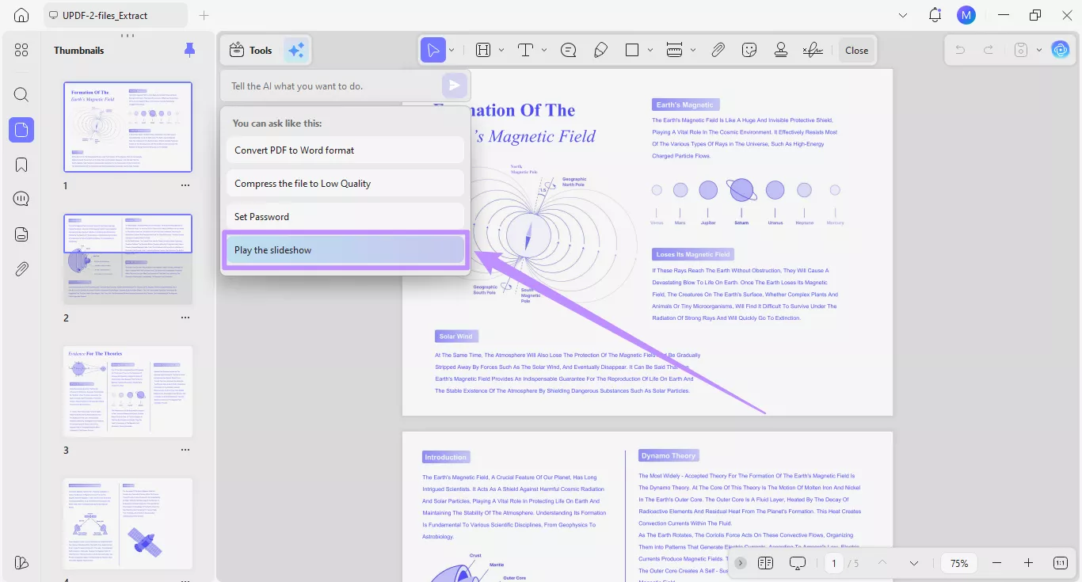Click the current page number field
Screen dimensions: 1082x582
point(833,563)
